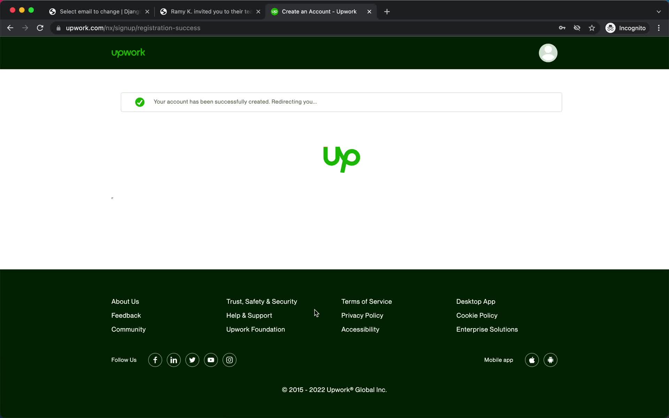Screen dimensions: 669x418
Task: Switch to 'Ramy K. invited you' tab
Action: [x=210, y=11]
